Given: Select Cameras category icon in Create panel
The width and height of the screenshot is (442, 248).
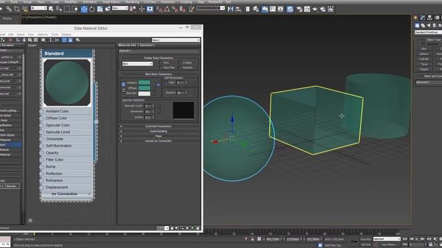Looking at the screenshot, I should (x=434, y=25).
